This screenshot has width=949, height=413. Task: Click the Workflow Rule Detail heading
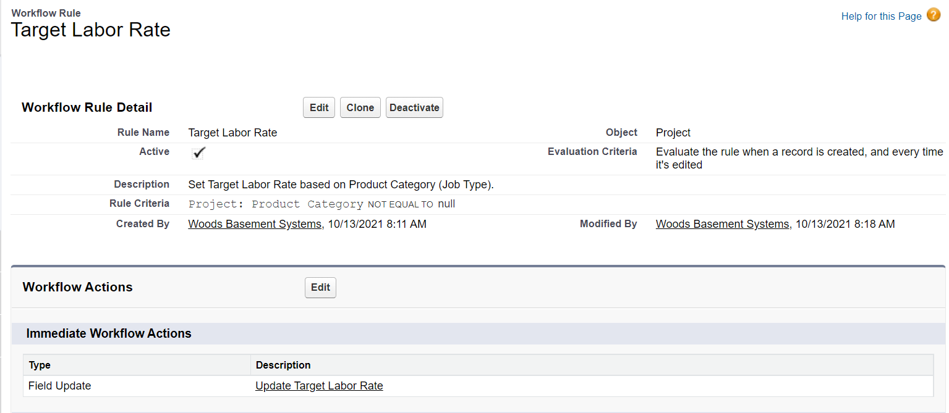click(87, 107)
